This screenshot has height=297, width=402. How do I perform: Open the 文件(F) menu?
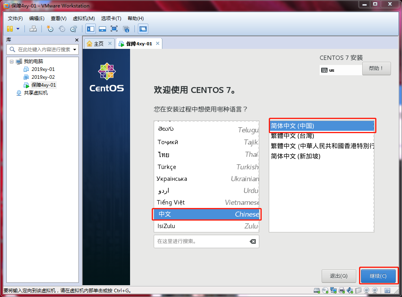(x=15, y=19)
